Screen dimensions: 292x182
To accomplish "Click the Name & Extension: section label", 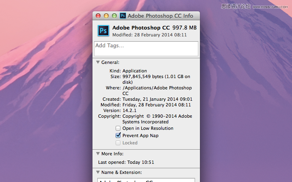I will 122,172.
